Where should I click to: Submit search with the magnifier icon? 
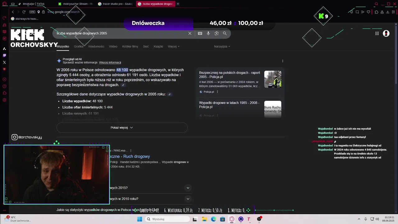point(225,33)
